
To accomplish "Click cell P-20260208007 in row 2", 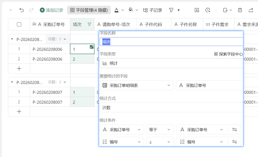I will coord(50,102).
